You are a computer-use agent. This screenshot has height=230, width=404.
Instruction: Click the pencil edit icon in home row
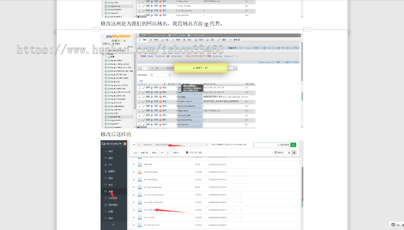tap(144, 92)
